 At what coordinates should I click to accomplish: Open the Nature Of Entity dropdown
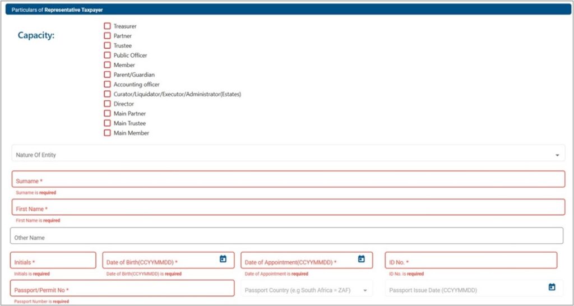click(x=288, y=153)
